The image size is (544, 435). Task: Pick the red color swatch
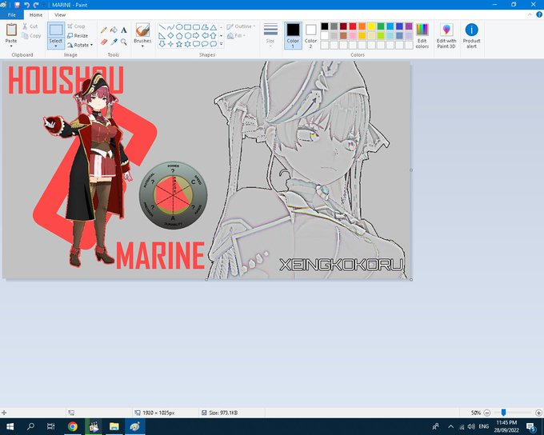[x=353, y=26]
